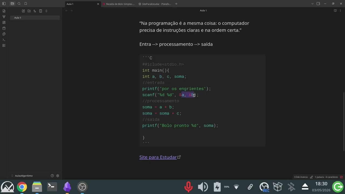The width and height of the screenshot is (345, 194).
Task: Open the file explorer folder icon
Action: point(12,4)
